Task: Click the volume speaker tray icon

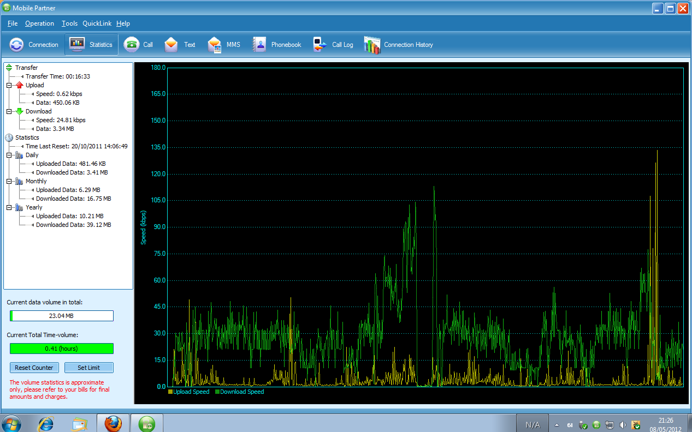Action: (623, 425)
